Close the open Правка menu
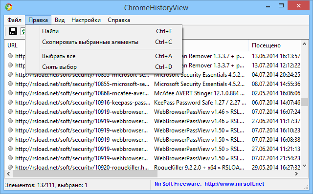313x194 pixels. coord(38,20)
